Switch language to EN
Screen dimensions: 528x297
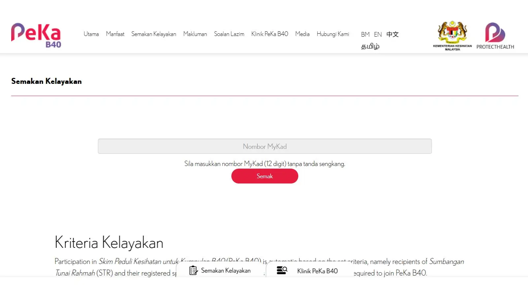coord(378,34)
